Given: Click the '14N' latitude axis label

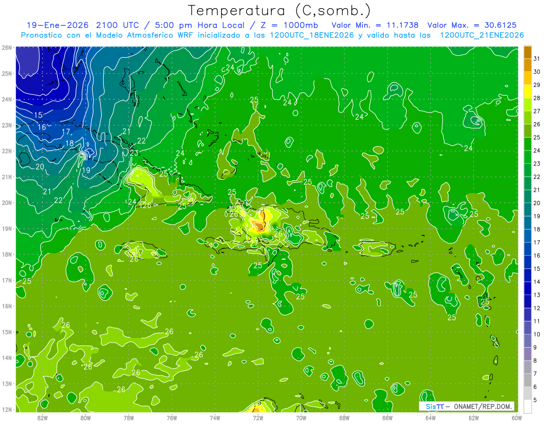Looking at the screenshot, I should point(7,358).
